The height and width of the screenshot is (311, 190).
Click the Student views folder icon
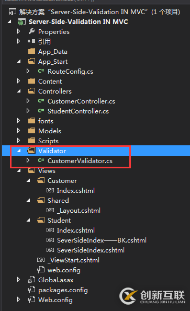click(41, 220)
